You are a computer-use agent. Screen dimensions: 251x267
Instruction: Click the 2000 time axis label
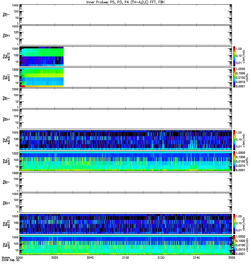[x=19, y=257]
